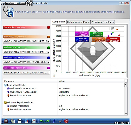The image size is (131, 125).
Task: Click the Multi-Media Int (iit/s) axis label
Action: [89, 76]
